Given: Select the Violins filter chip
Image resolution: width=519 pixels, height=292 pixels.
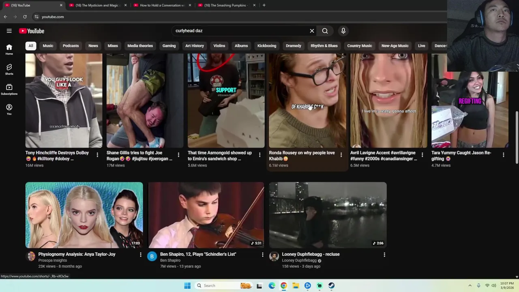Looking at the screenshot, I should coord(219,46).
